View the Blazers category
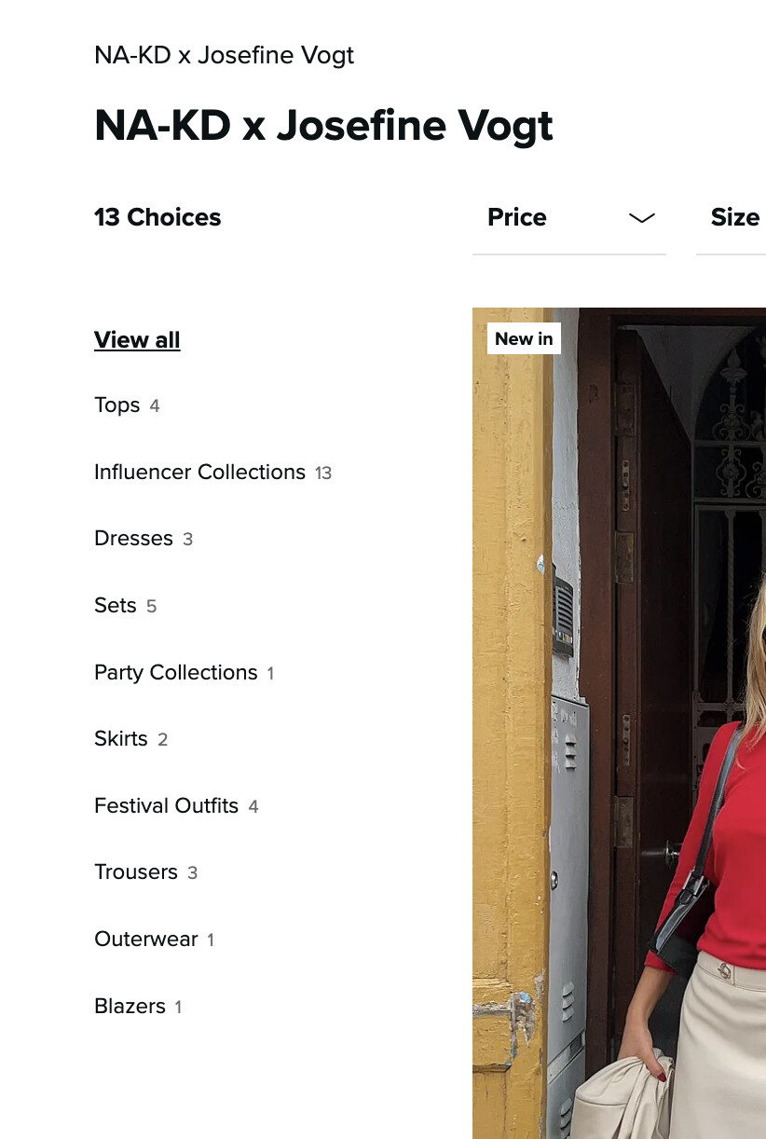Screen dimensions: 766x1139 tap(130, 1007)
